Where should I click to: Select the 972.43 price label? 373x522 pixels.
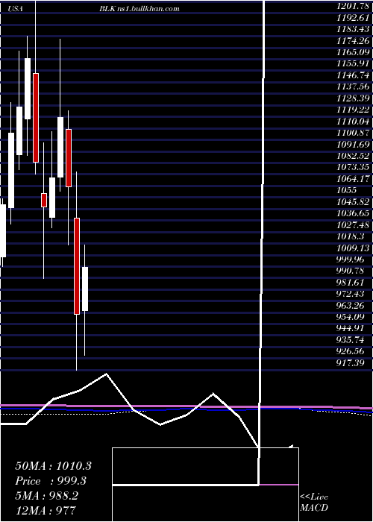(351, 294)
